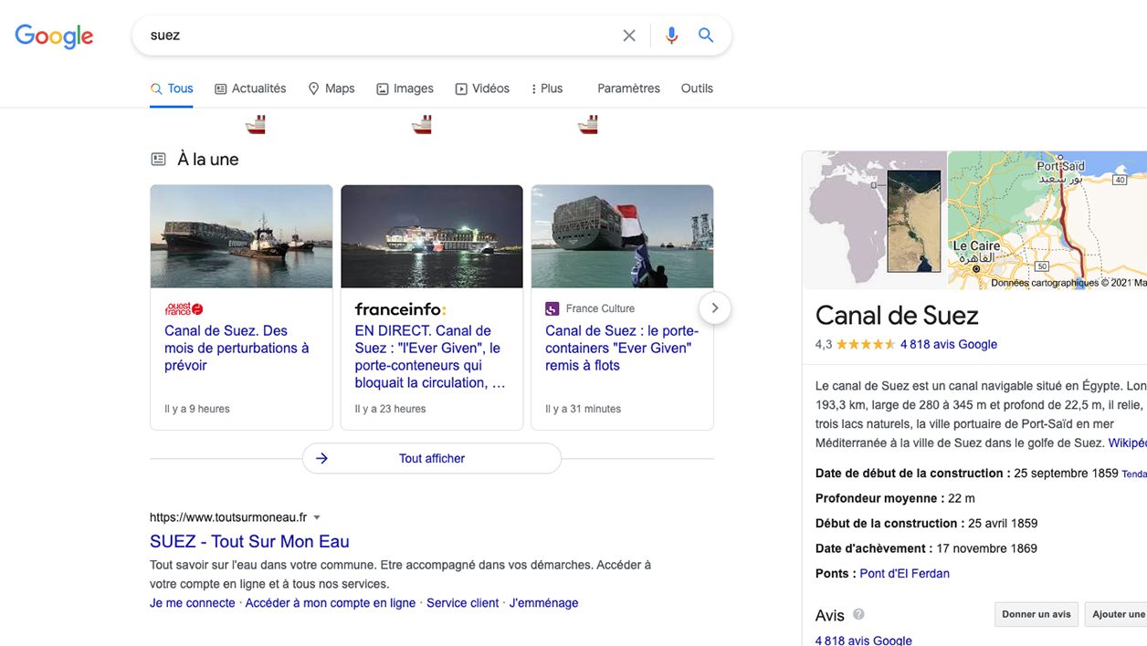Viewport: 1147px width, 646px height.
Task: Open Africa locator map image in knowledge panel
Action: click(875, 220)
